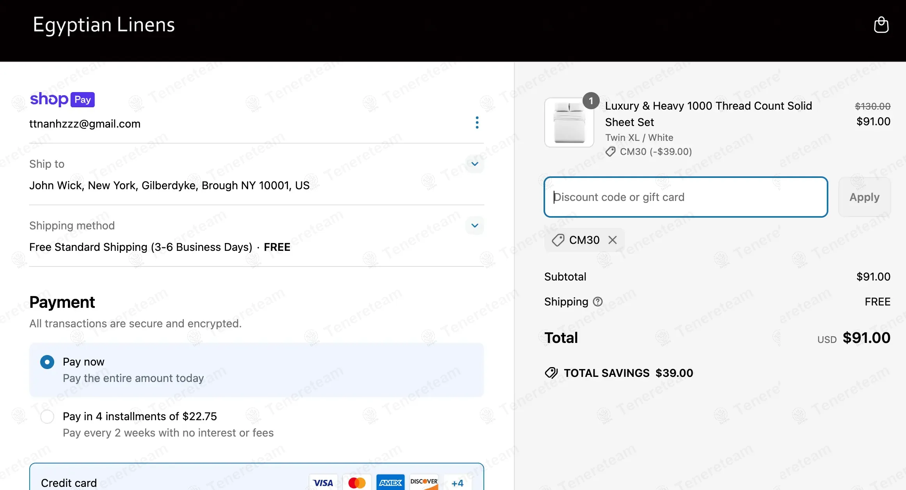
Task: Click the Visa card icon
Action: (323, 483)
